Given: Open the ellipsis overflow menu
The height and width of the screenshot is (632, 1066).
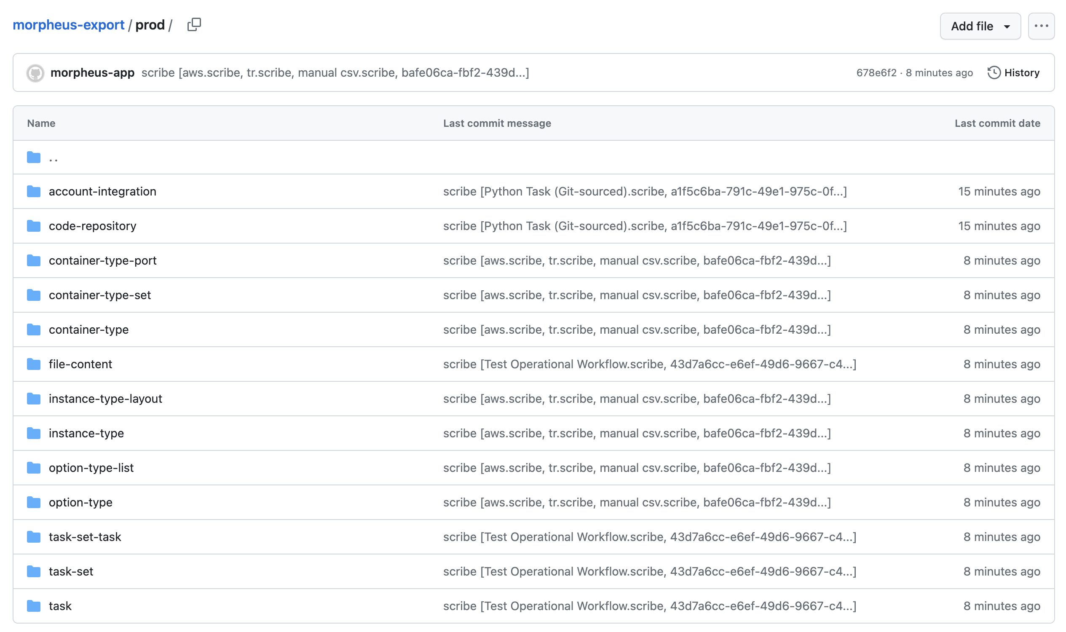Looking at the screenshot, I should click(1041, 26).
